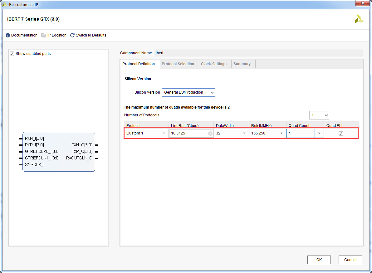Click the RXN_I[3:0] port label
The width and height of the screenshot is (372, 273).
pos(34,139)
